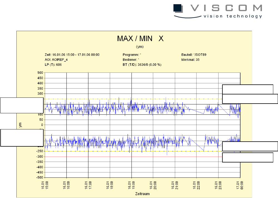Click the positive 500 y-axis label
Image resolution: width=278 pixels, height=198 pixels.
point(40,72)
